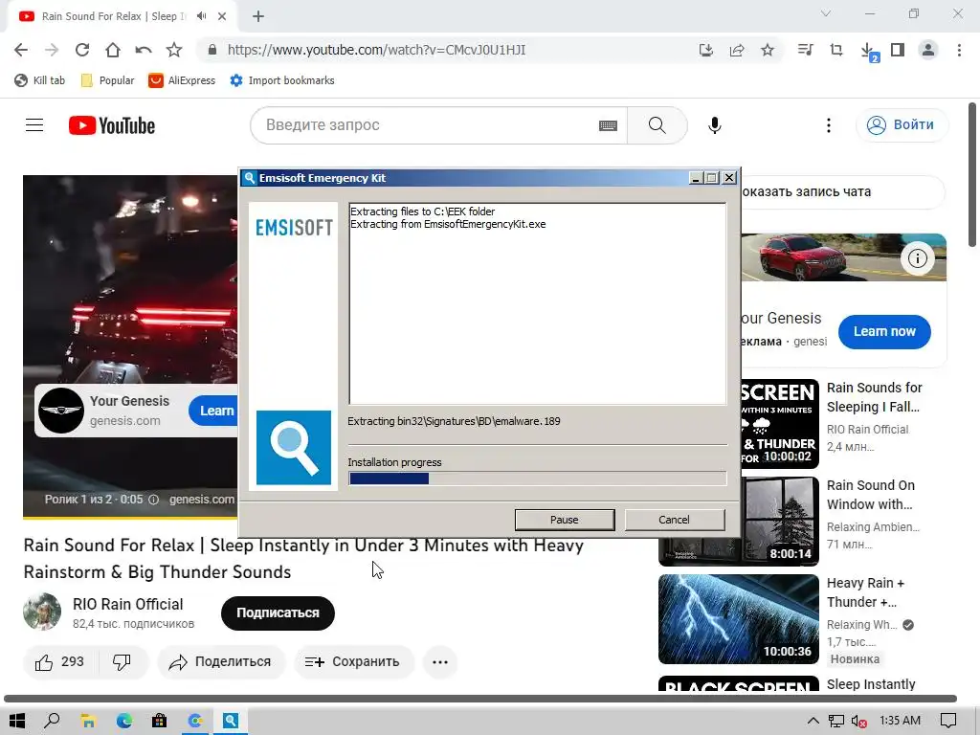Go to the YouTube home logo

click(112, 125)
